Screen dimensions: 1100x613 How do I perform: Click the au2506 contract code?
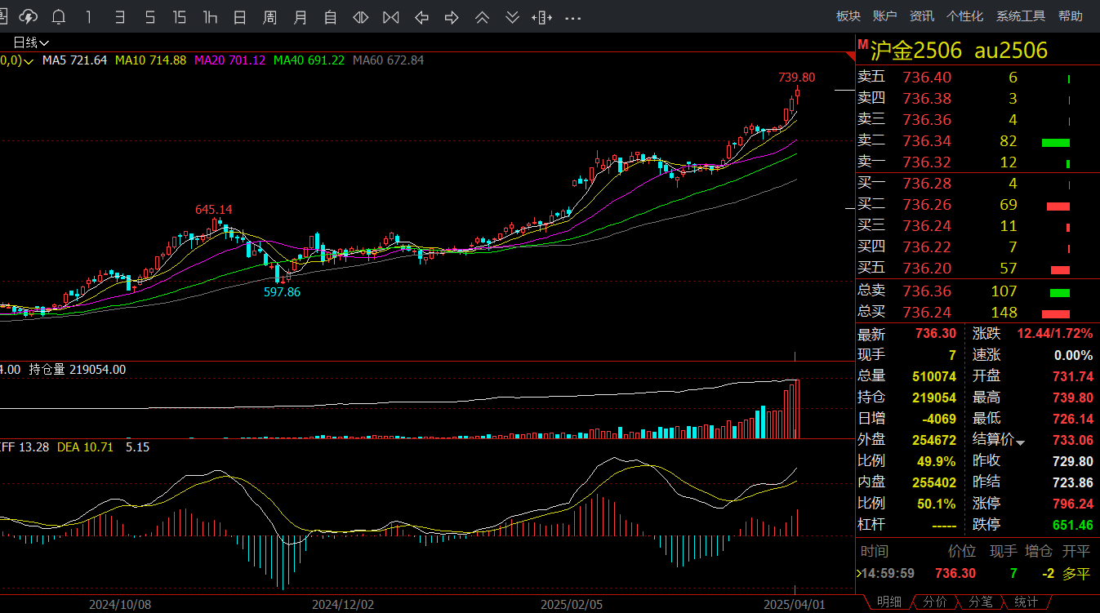[1011, 51]
